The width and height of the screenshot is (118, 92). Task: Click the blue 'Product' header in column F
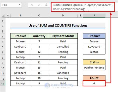pyautogui.click(x=94, y=36)
